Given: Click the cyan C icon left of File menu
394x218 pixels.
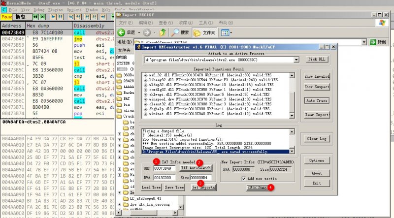Looking at the screenshot, I should (4, 10).
